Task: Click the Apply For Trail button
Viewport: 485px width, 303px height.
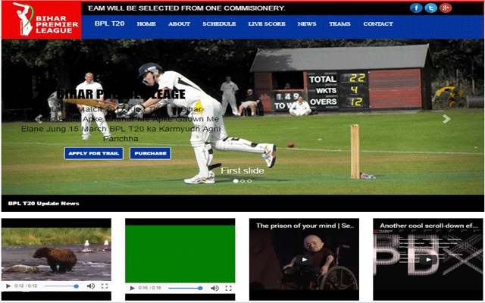Action: pos(95,153)
